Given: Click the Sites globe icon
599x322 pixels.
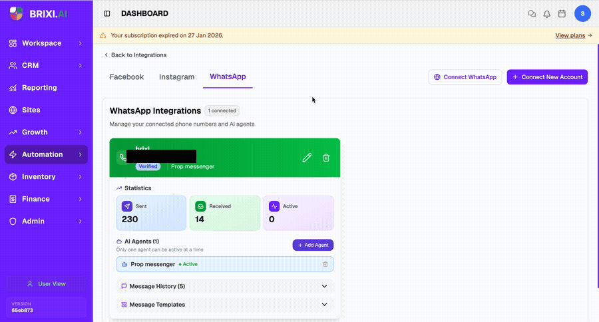Looking at the screenshot, I should 13,110.
